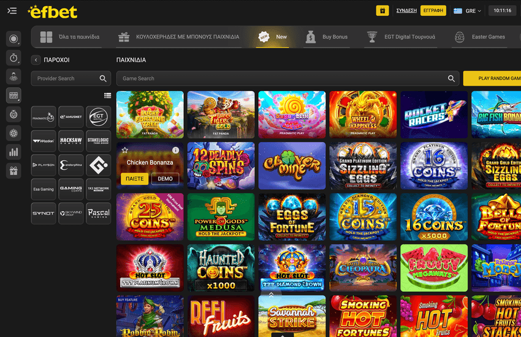Open Wheel of Happiness game thumbnail
The image size is (521, 337).
tap(363, 115)
